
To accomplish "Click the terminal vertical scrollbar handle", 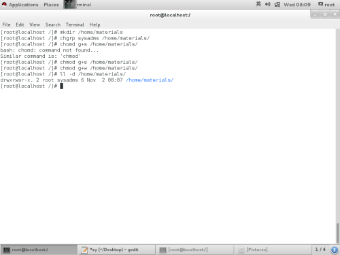I will tap(338, 233).
